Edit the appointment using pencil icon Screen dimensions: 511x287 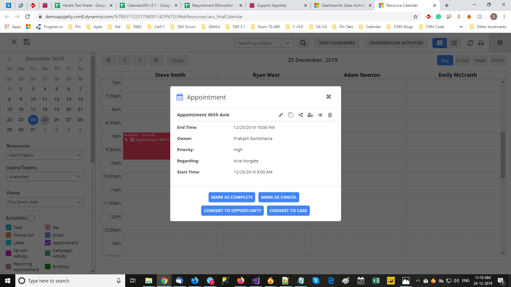281,115
